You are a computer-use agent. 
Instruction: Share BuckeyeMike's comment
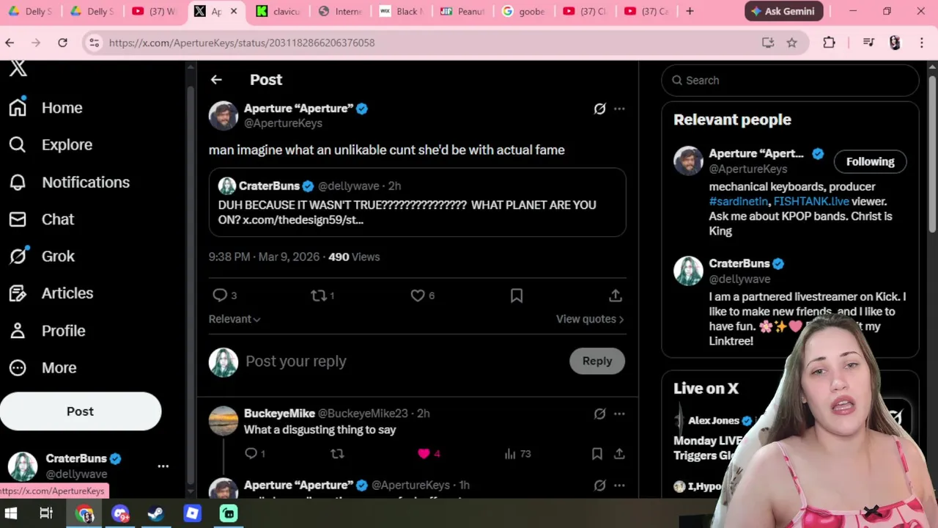pos(619,454)
